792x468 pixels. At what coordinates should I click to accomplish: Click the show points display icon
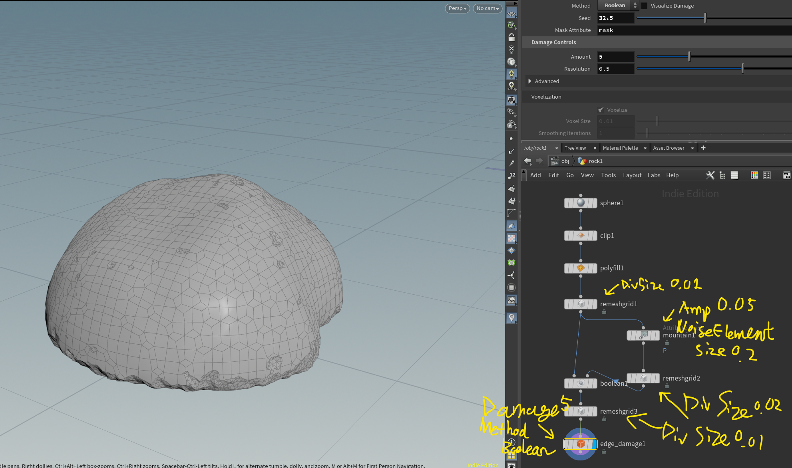(511, 139)
